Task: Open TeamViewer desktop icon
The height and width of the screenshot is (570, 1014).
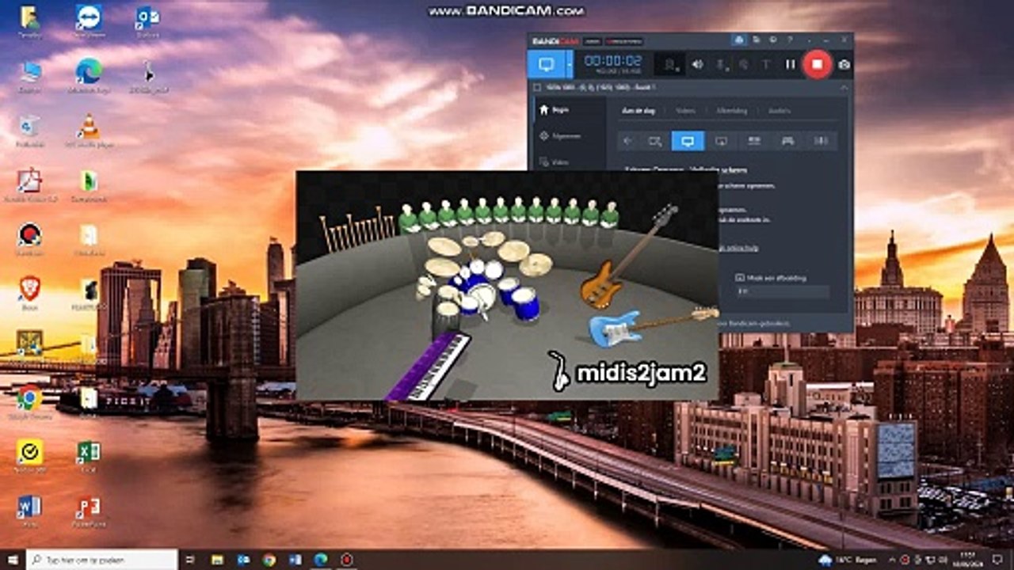Action: (89, 21)
